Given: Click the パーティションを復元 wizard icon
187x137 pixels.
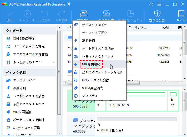Looking at the screenshot, I should [8, 46].
